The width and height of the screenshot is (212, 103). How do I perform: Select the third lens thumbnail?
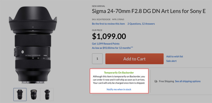tap(47, 95)
